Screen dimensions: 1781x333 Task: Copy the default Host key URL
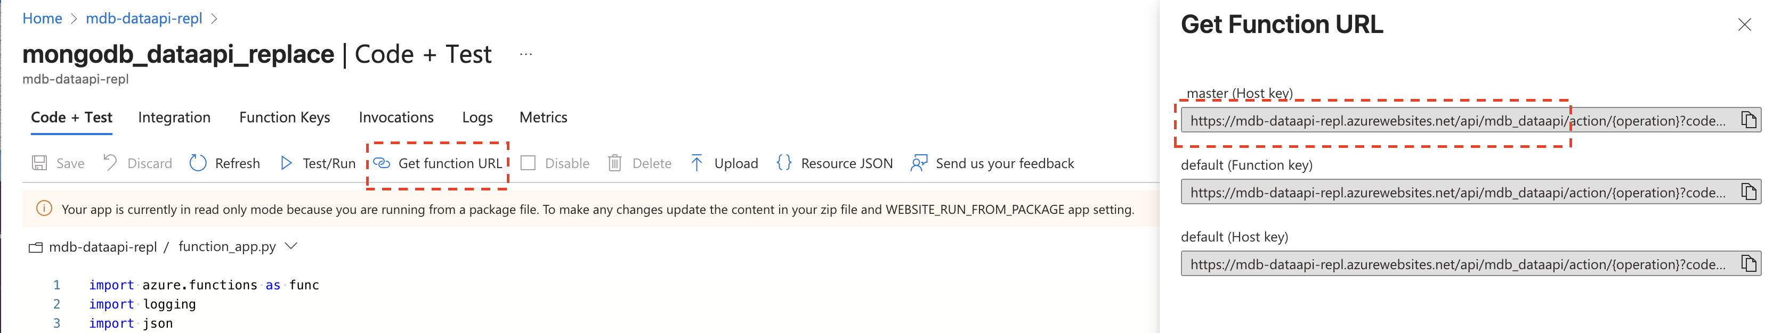pyautogui.click(x=1750, y=264)
